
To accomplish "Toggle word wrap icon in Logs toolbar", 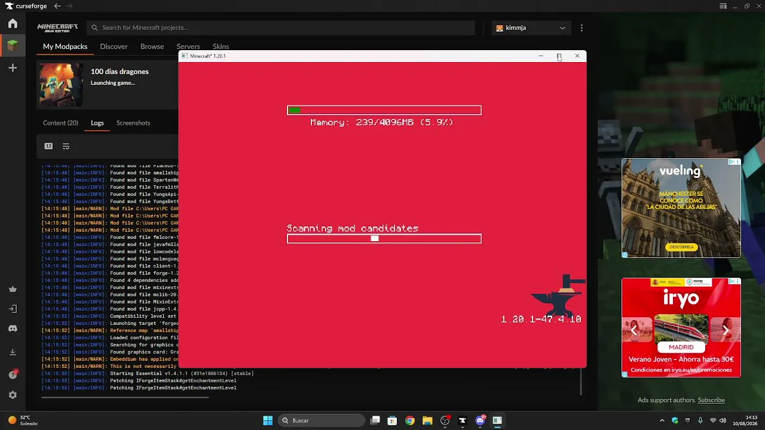I will pyautogui.click(x=66, y=146).
